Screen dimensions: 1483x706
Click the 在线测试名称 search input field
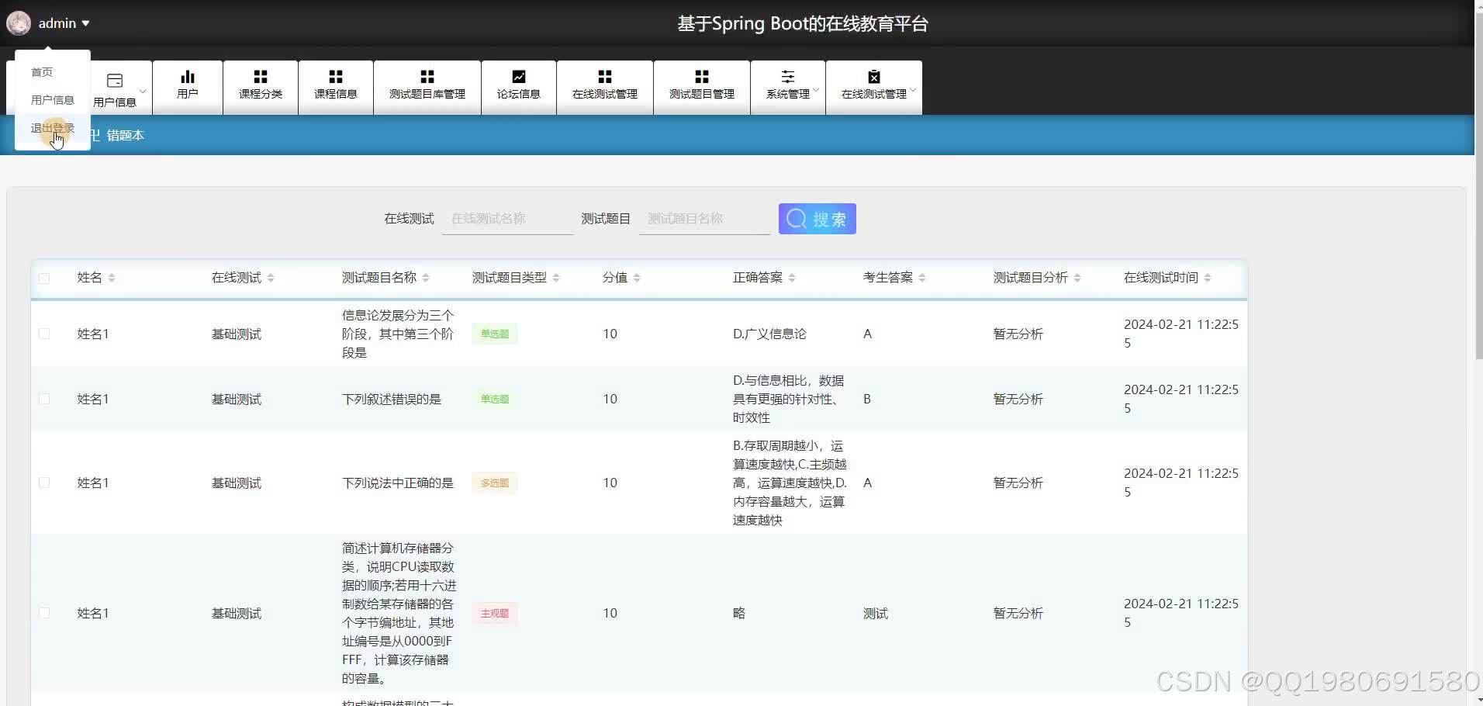coord(506,218)
